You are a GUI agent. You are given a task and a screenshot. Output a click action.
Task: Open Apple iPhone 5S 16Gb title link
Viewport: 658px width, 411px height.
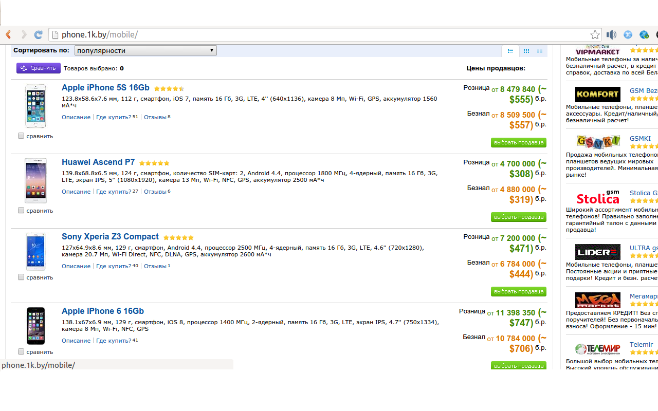click(x=105, y=88)
